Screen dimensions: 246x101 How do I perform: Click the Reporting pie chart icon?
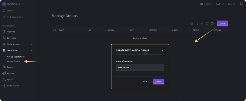coord(4,32)
